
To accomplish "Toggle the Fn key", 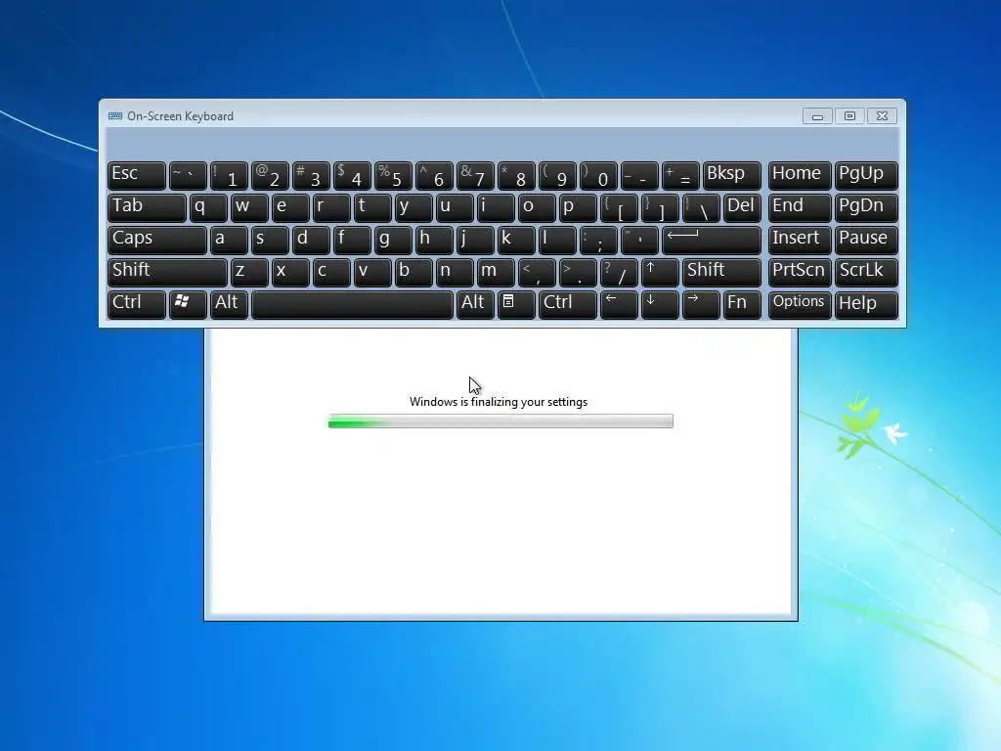I will click(x=742, y=304).
